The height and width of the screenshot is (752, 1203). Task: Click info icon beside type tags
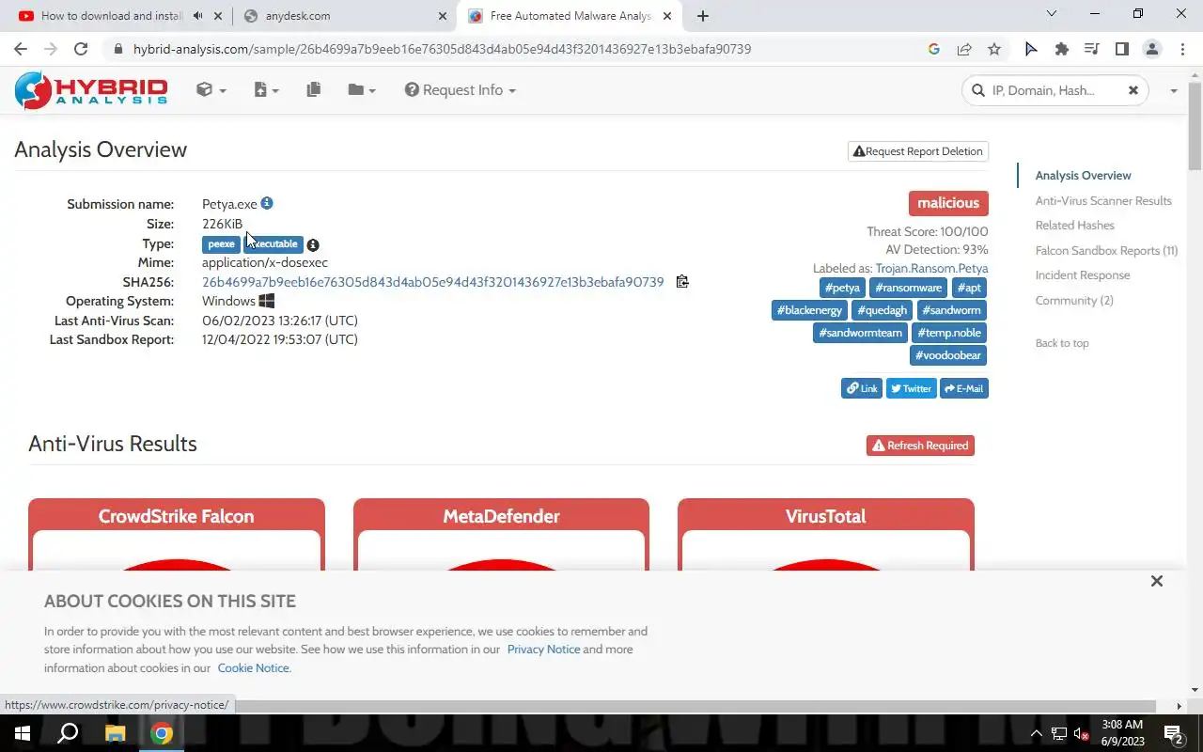313,244
